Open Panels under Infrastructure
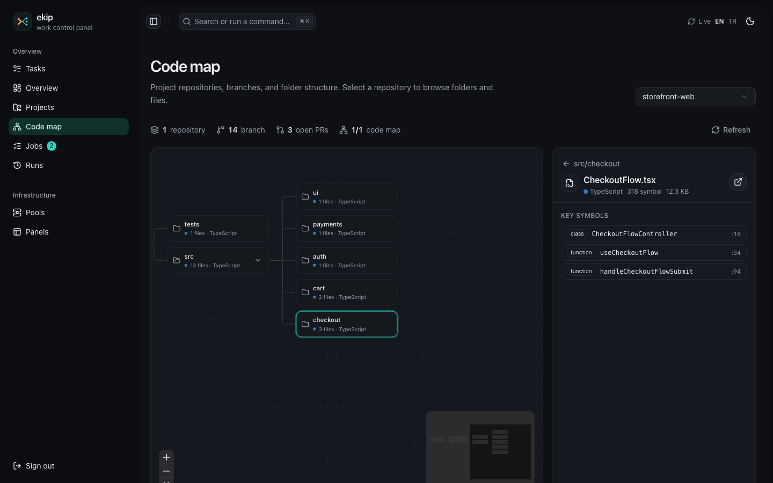Viewport: 773px width, 483px height. click(69, 232)
